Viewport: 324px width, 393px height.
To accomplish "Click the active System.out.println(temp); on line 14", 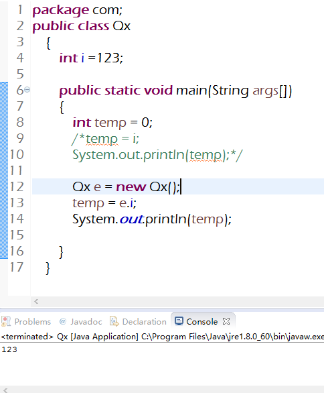I will tap(152, 219).
